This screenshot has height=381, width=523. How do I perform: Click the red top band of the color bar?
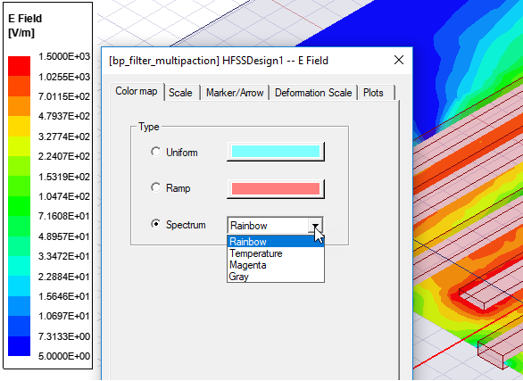19,66
